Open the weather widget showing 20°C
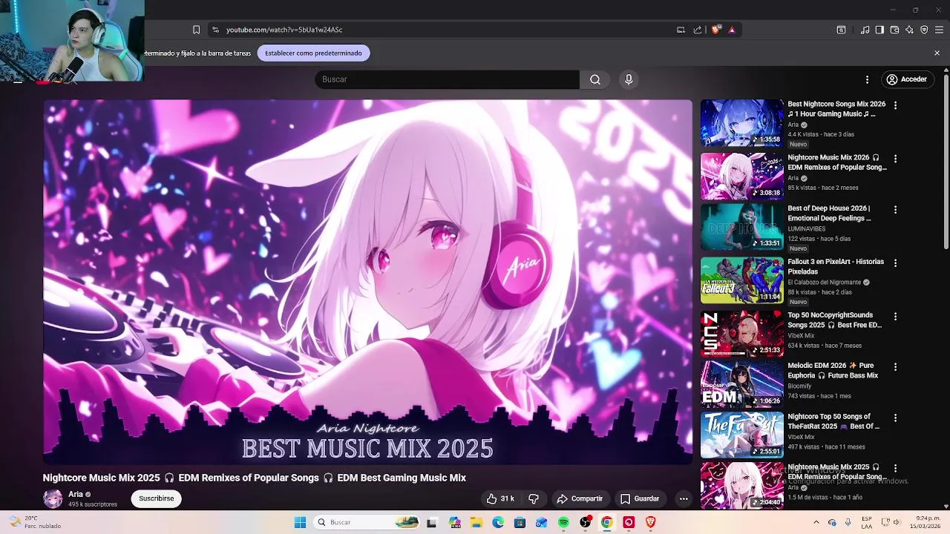950x534 pixels. tap(35, 522)
